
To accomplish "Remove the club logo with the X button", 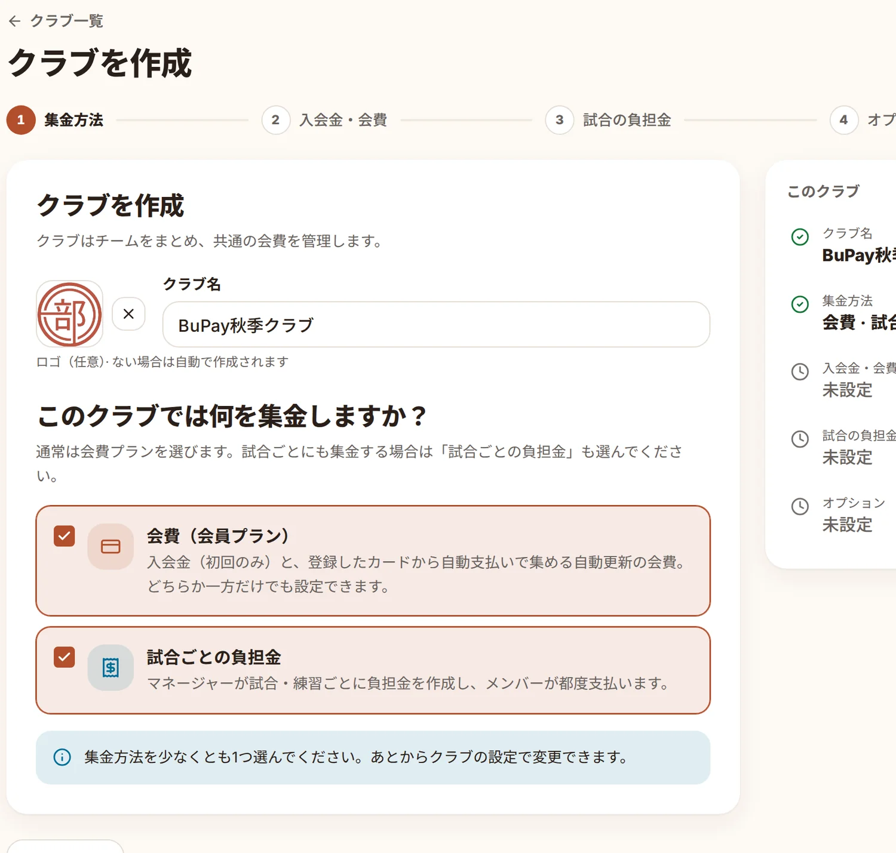I will pos(128,314).
